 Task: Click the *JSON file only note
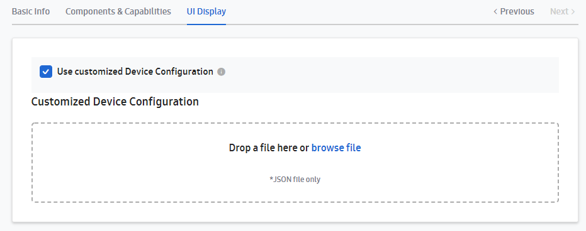pyautogui.click(x=295, y=179)
